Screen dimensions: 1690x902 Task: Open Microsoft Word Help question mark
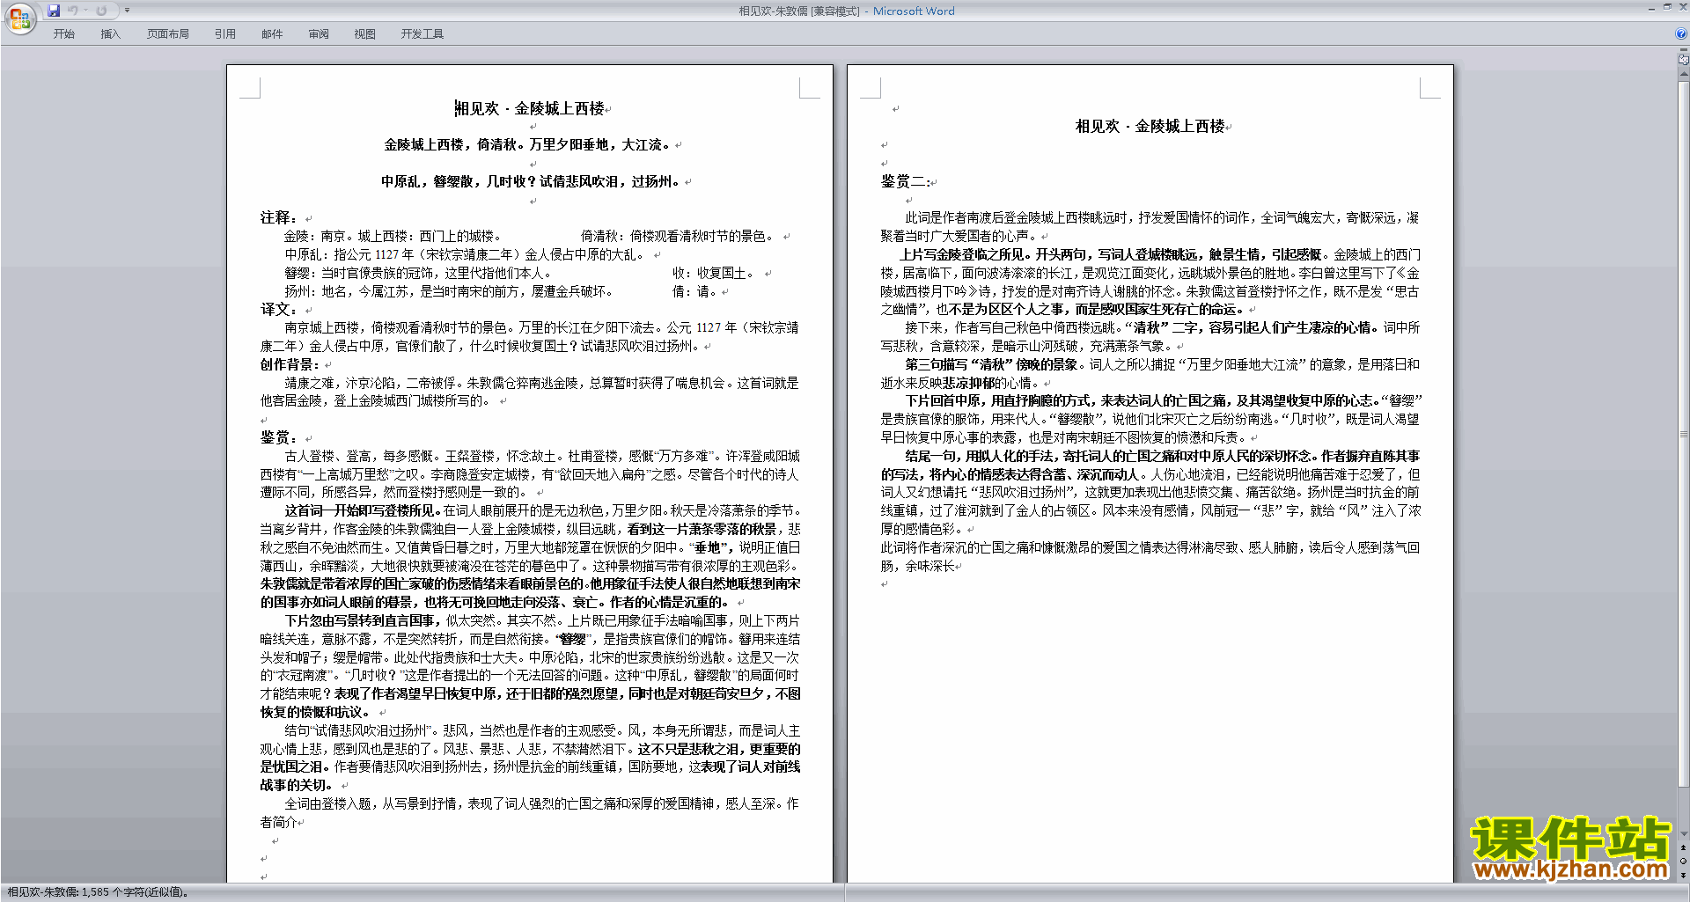[1681, 34]
